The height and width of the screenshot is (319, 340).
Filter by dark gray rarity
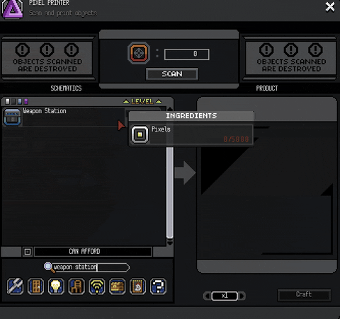[13, 101]
